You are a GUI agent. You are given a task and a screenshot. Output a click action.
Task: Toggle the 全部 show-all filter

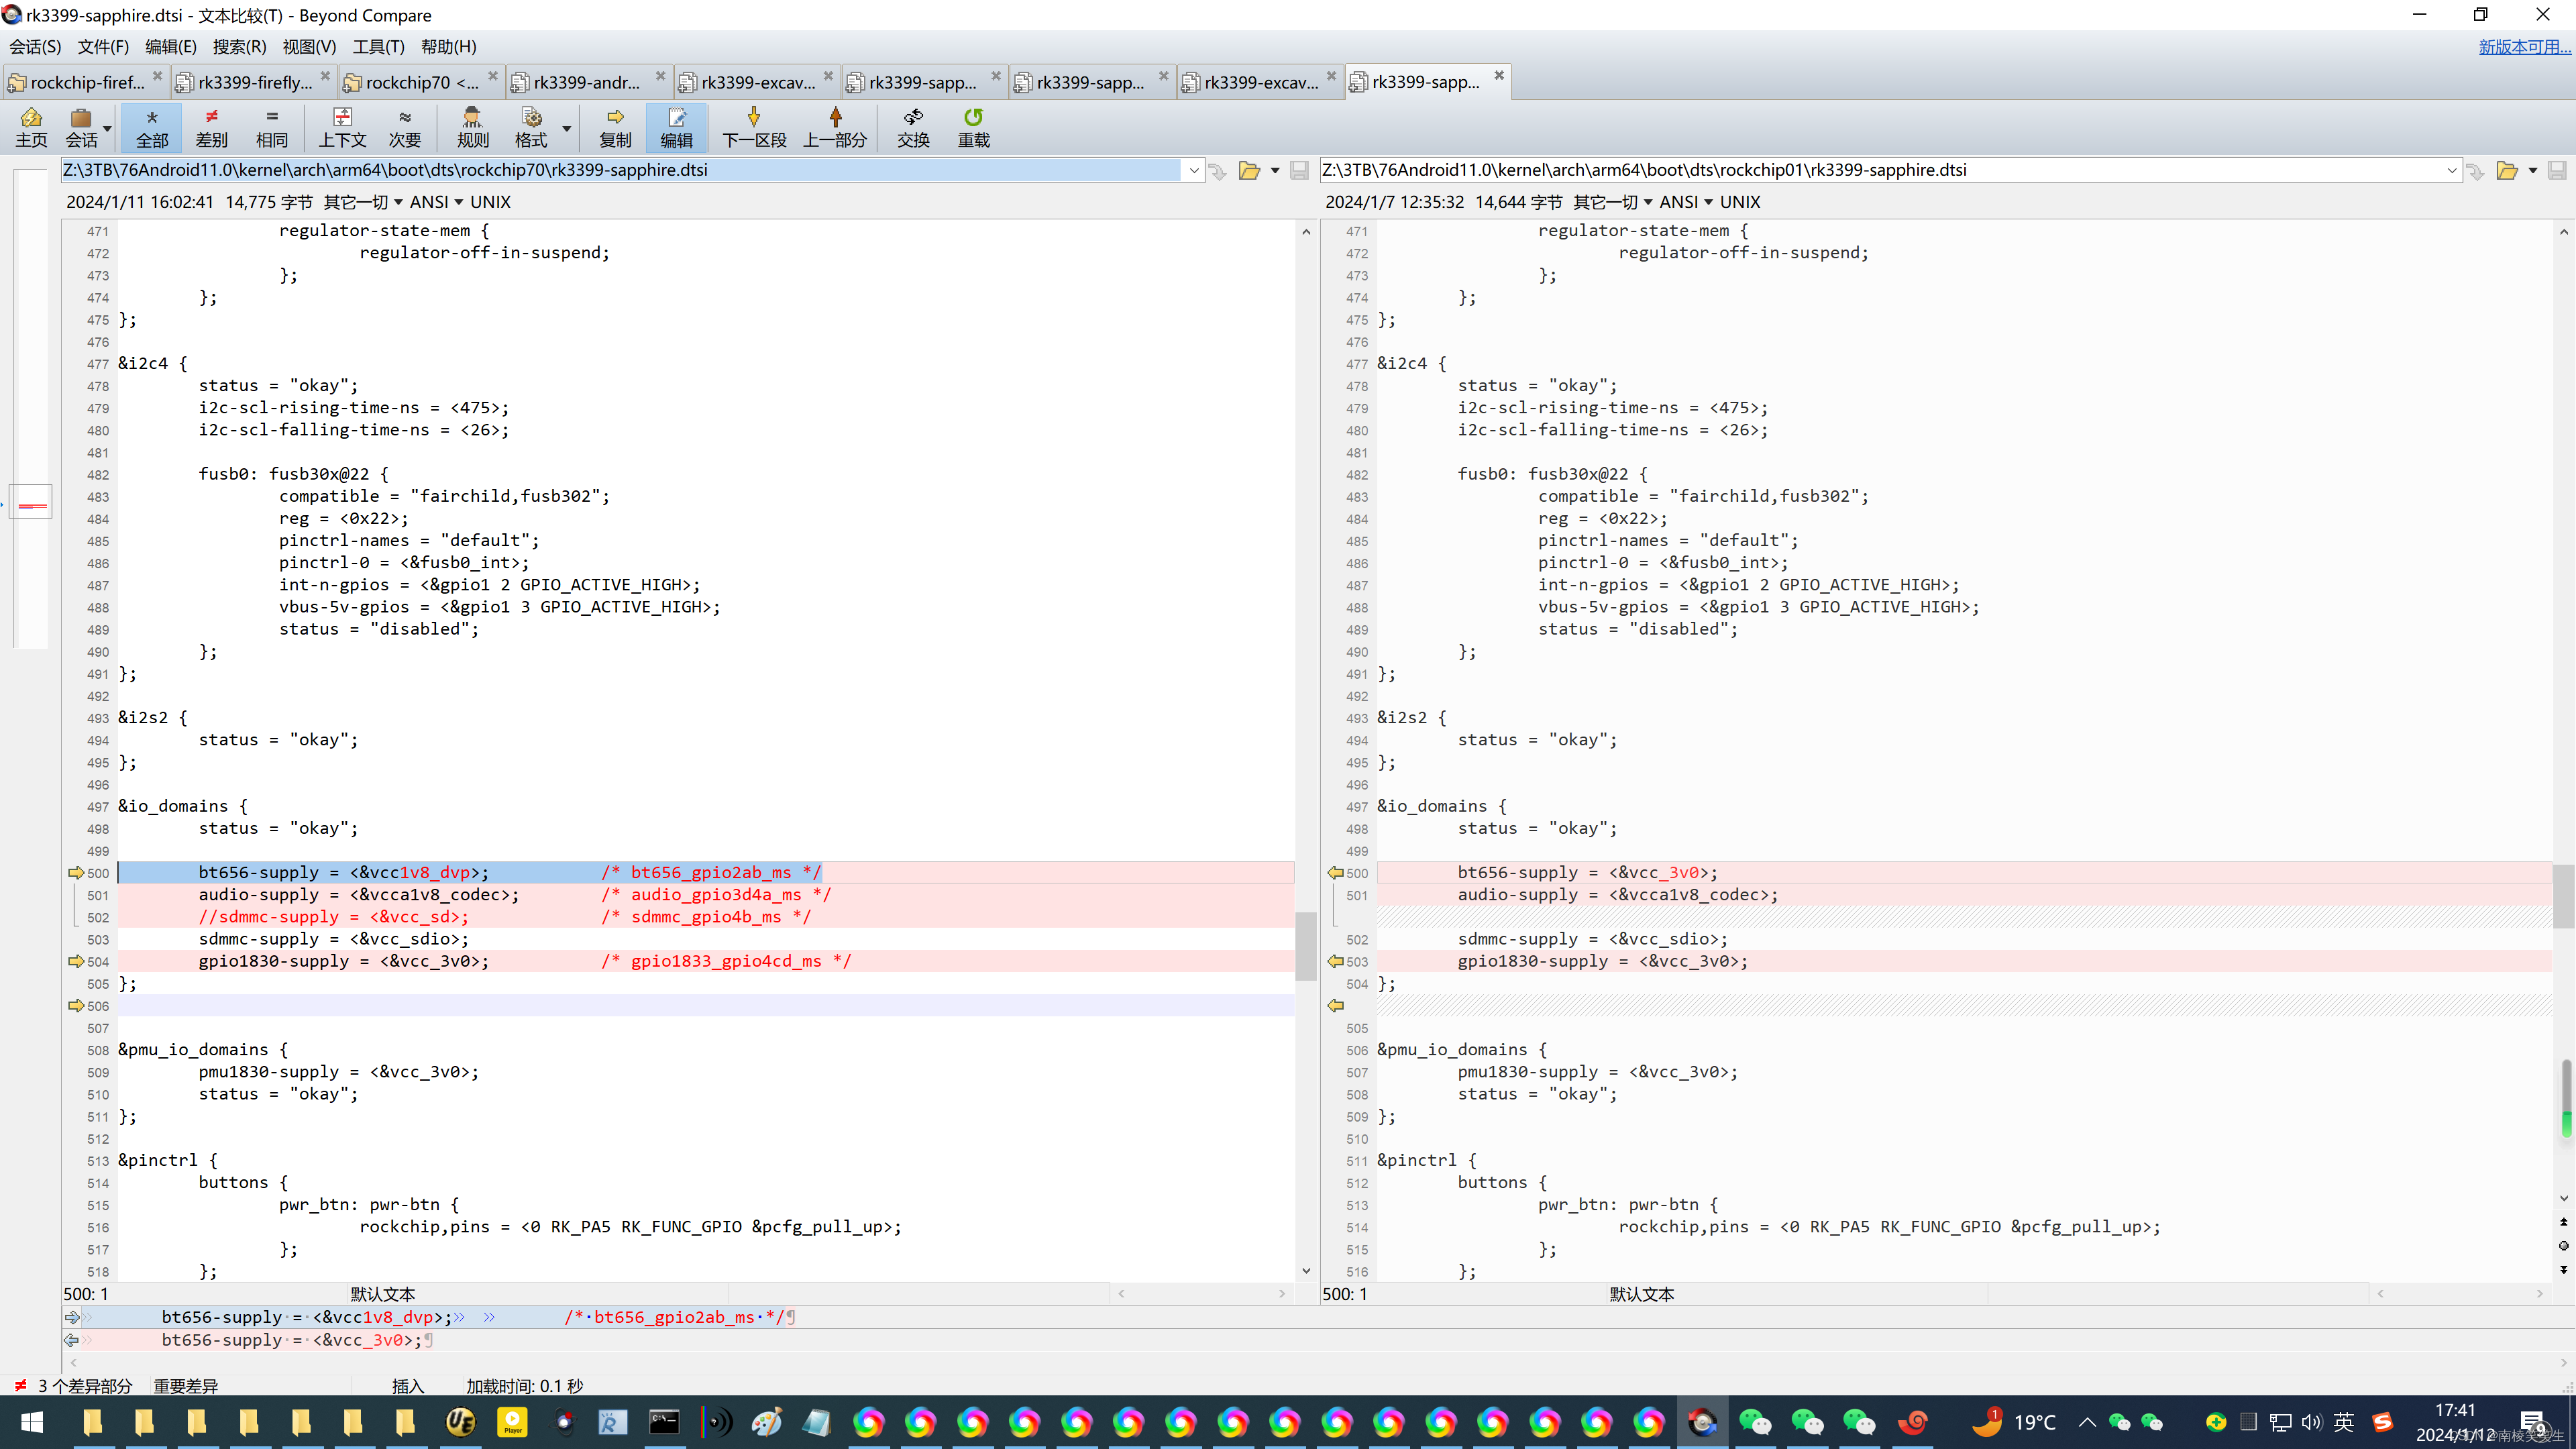152,128
